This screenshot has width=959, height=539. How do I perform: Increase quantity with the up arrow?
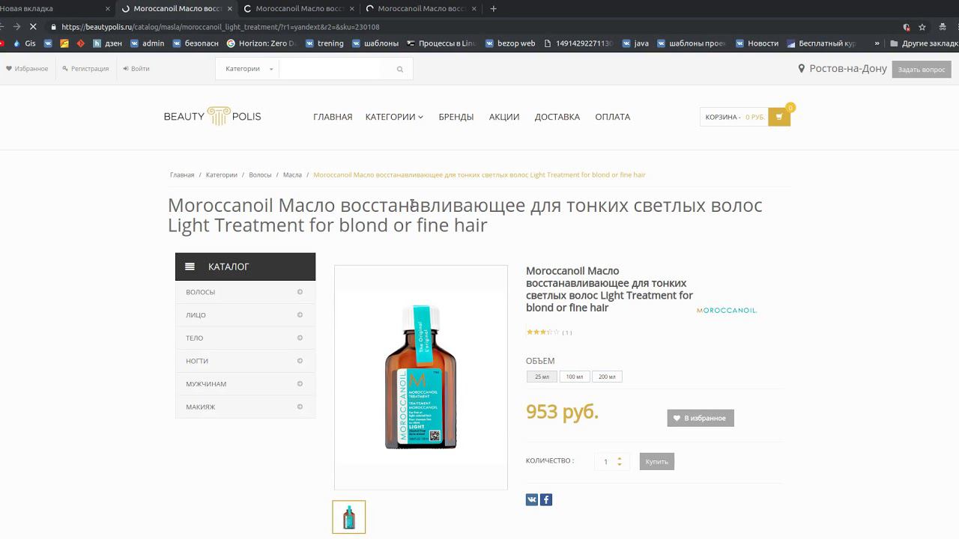point(620,458)
